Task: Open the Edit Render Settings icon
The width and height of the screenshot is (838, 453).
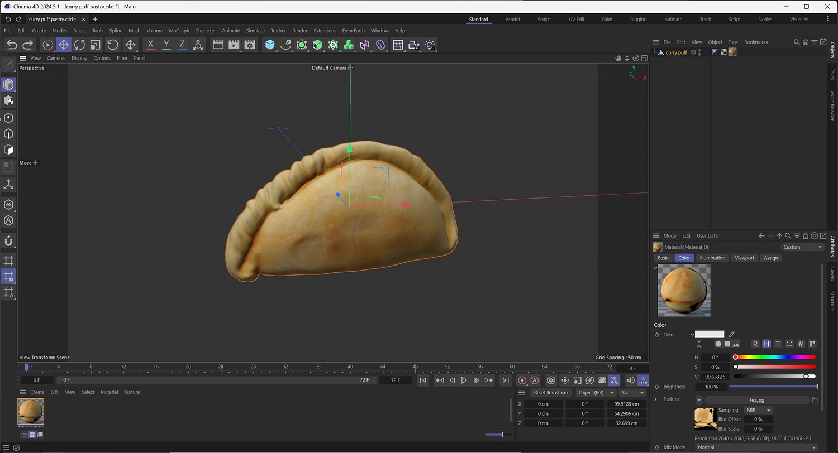Action: pyautogui.click(x=250, y=45)
